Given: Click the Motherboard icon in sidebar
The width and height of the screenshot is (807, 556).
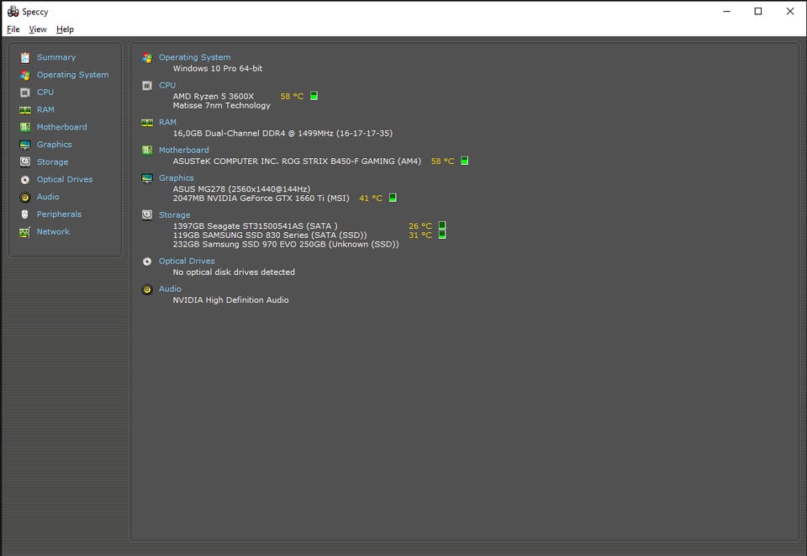Looking at the screenshot, I should coord(24,127).
